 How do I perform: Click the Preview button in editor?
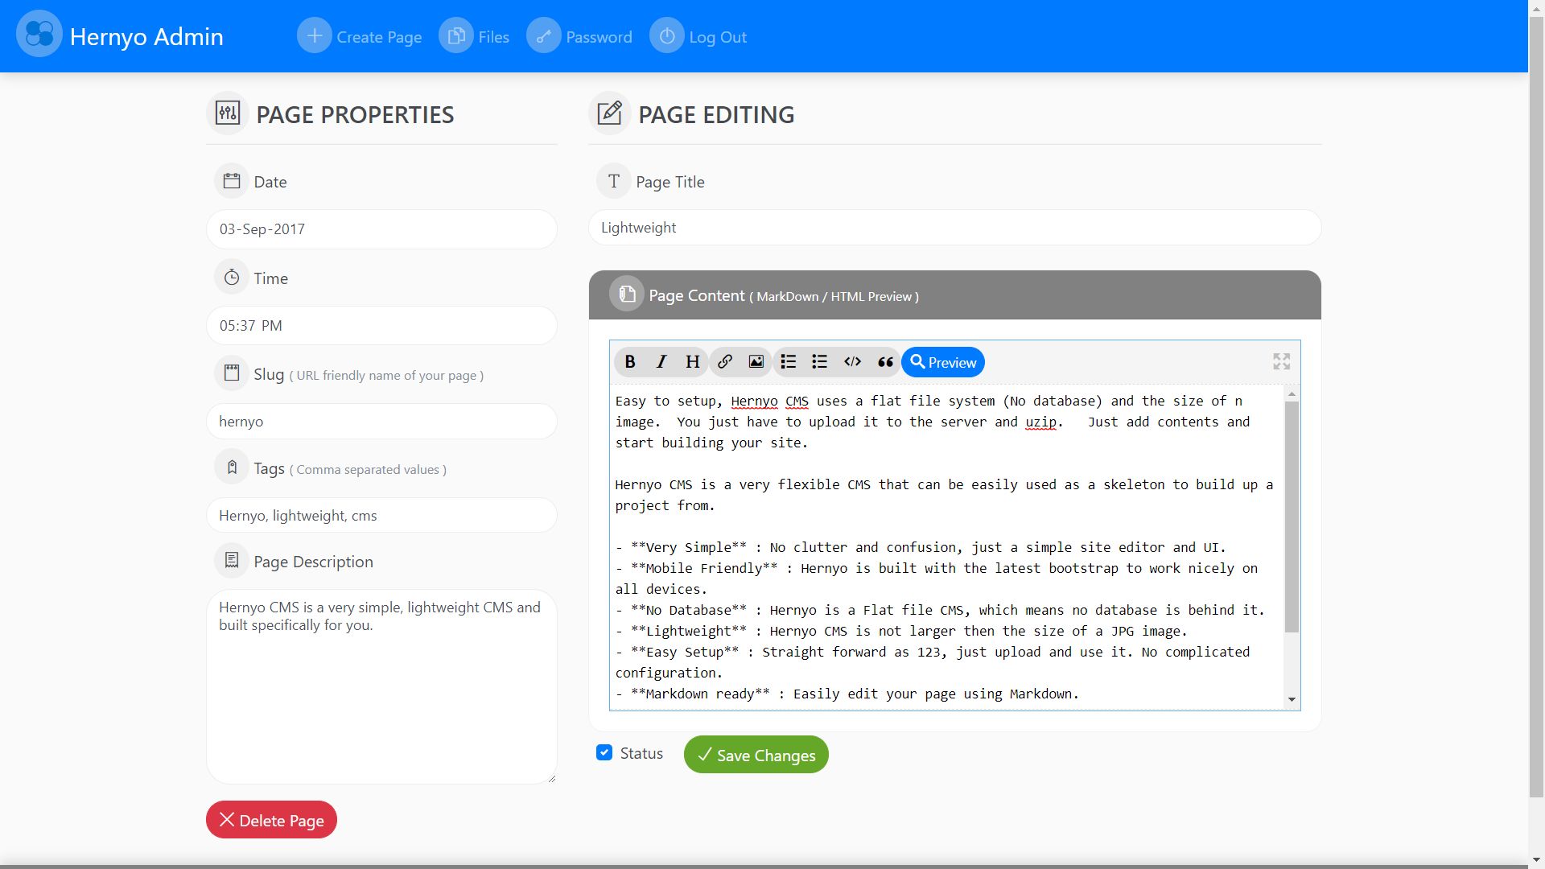tap(943, 362)
